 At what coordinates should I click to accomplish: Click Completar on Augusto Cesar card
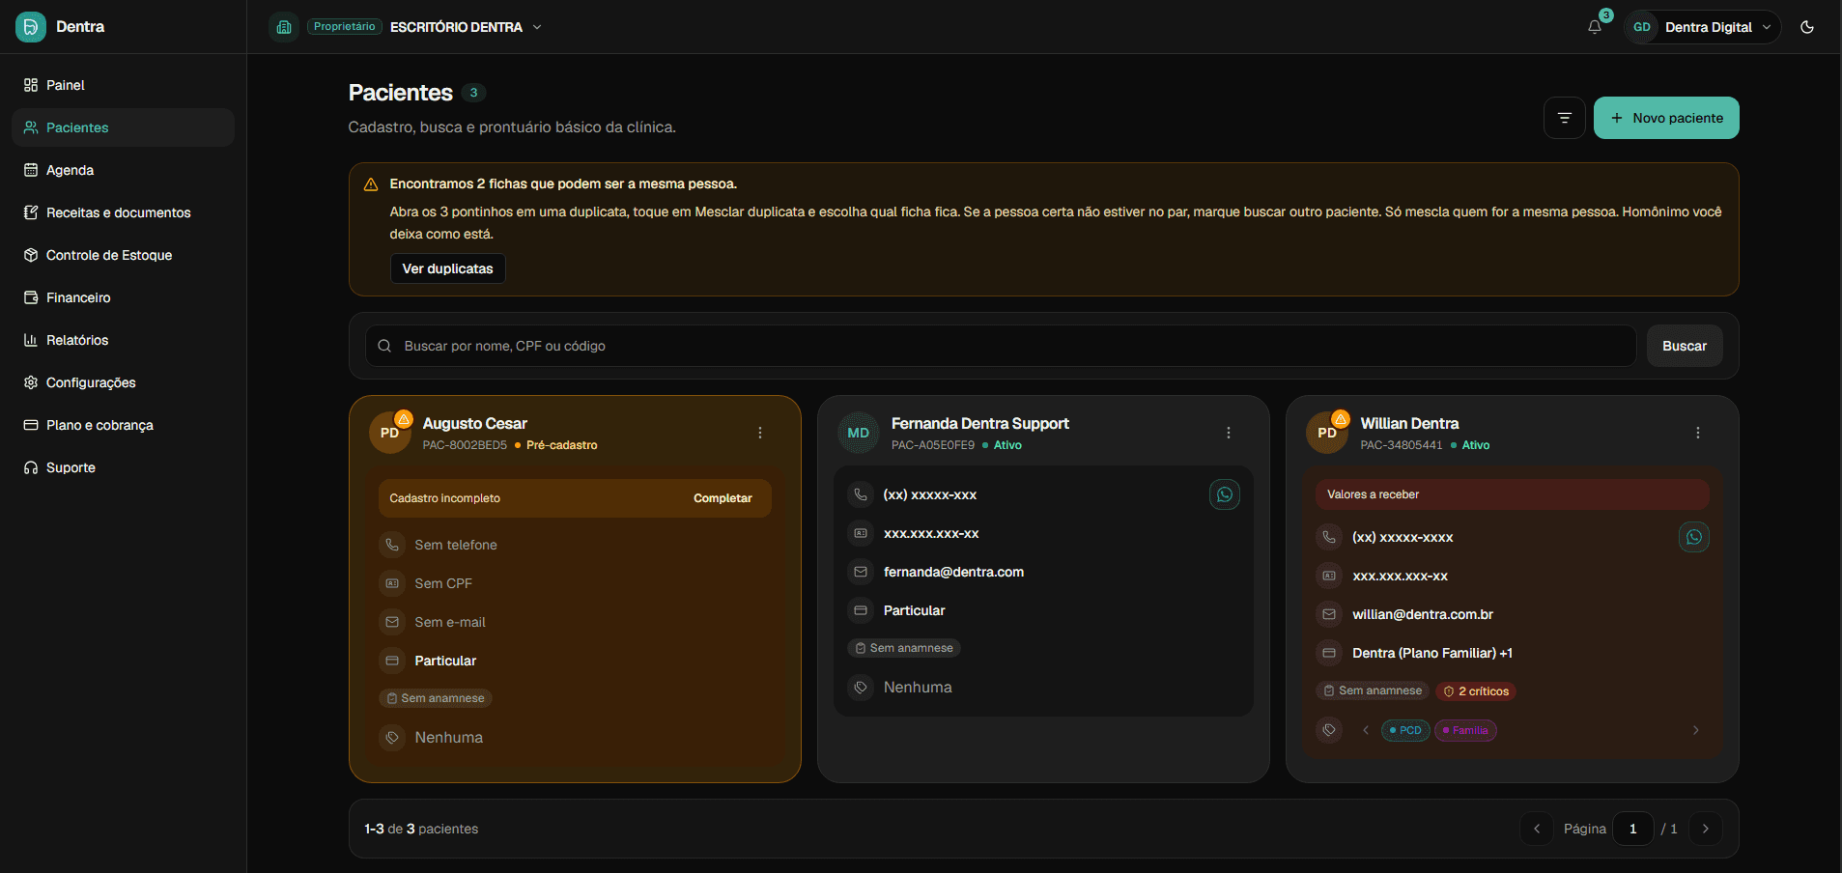723,498
